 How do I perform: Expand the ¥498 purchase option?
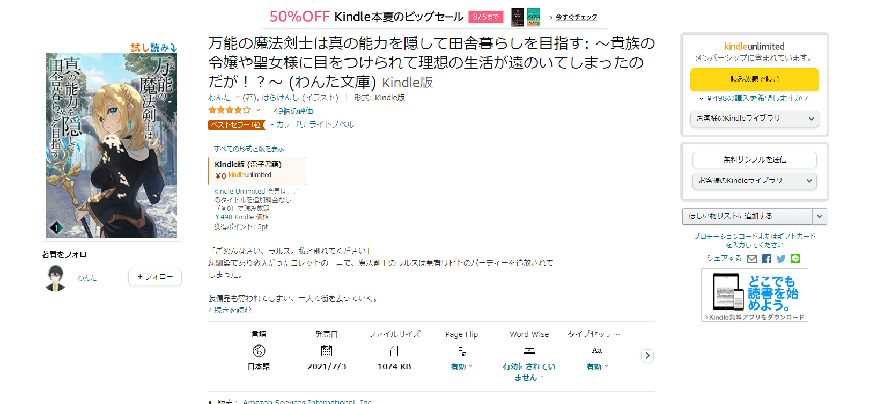[754, 98]
